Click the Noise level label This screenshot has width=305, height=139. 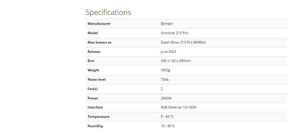tap(97, 80)
